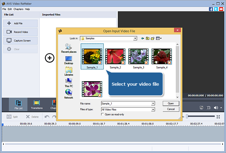The image size is (226, 153).
Task: Click the Add File button
Action: coord(20,24)
